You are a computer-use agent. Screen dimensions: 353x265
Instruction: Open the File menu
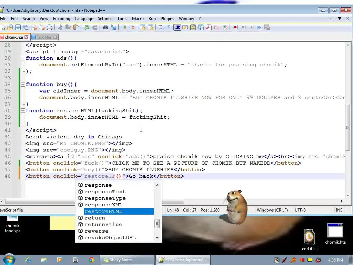click(3, 19)
